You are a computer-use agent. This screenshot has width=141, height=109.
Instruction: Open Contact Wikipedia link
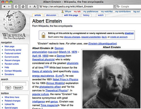[13, 71]
